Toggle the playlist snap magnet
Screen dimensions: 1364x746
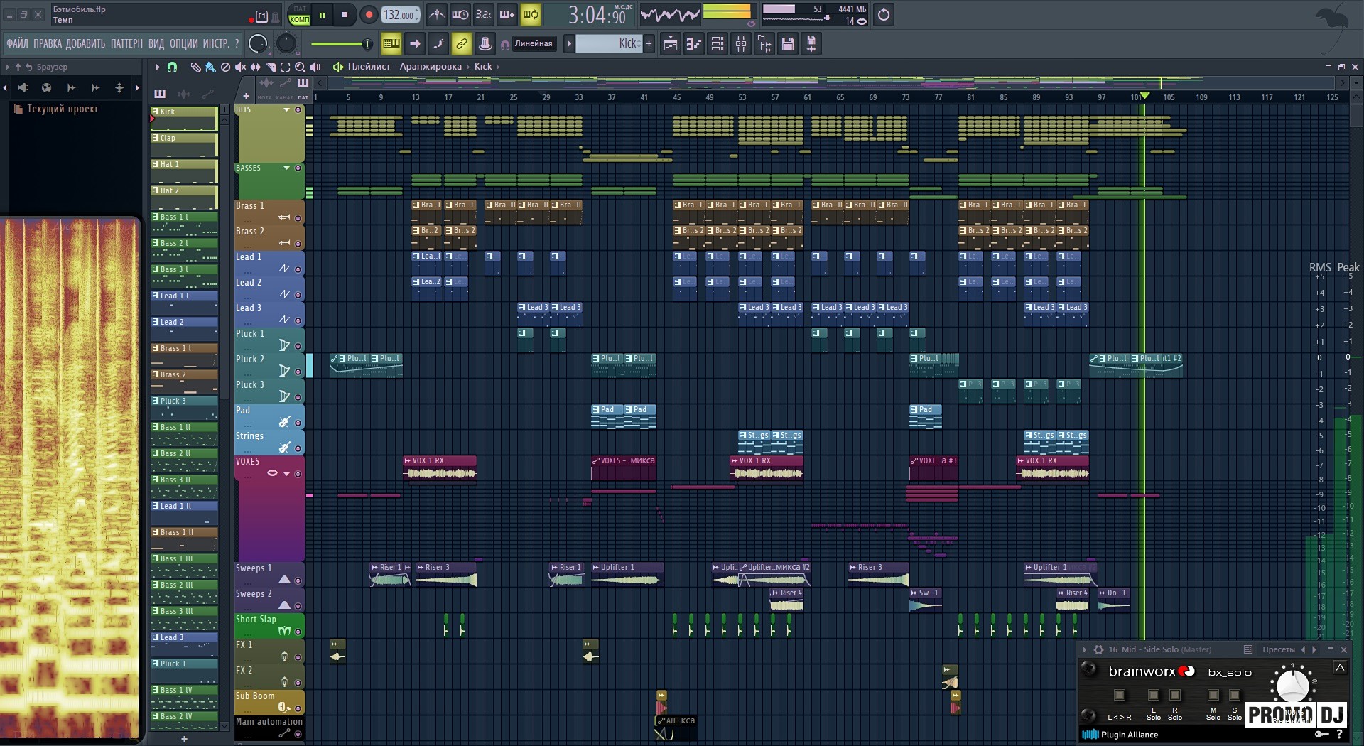coord(172,67)
